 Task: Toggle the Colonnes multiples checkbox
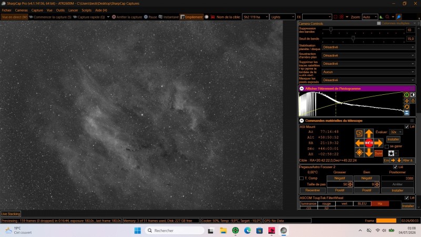[x=379, y=23]
